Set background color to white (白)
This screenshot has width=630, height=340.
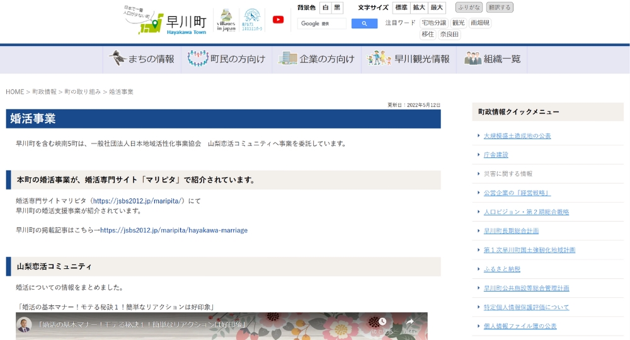[x=326, y=8]
